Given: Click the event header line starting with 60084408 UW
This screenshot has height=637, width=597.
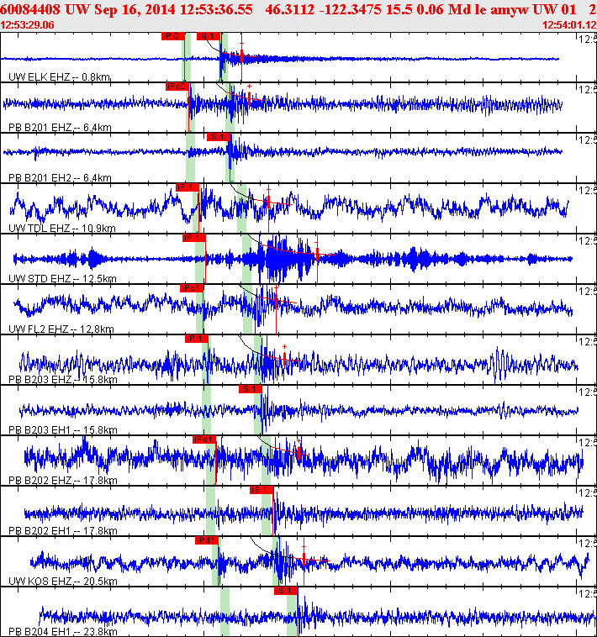Looking at the screenshot, I should tap(298, 9).
